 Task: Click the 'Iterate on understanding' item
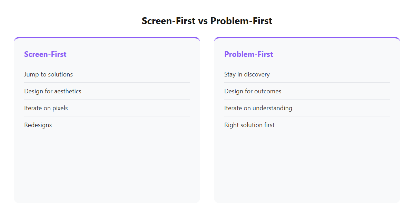pyautogui.click(x=307, y=108)
